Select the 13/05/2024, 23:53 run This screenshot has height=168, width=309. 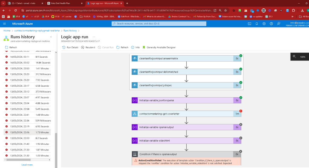(x=27, y=68)
